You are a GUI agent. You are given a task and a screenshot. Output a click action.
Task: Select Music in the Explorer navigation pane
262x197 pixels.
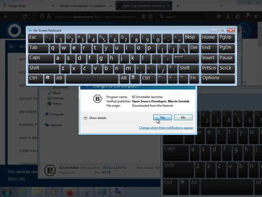point(54,93)
